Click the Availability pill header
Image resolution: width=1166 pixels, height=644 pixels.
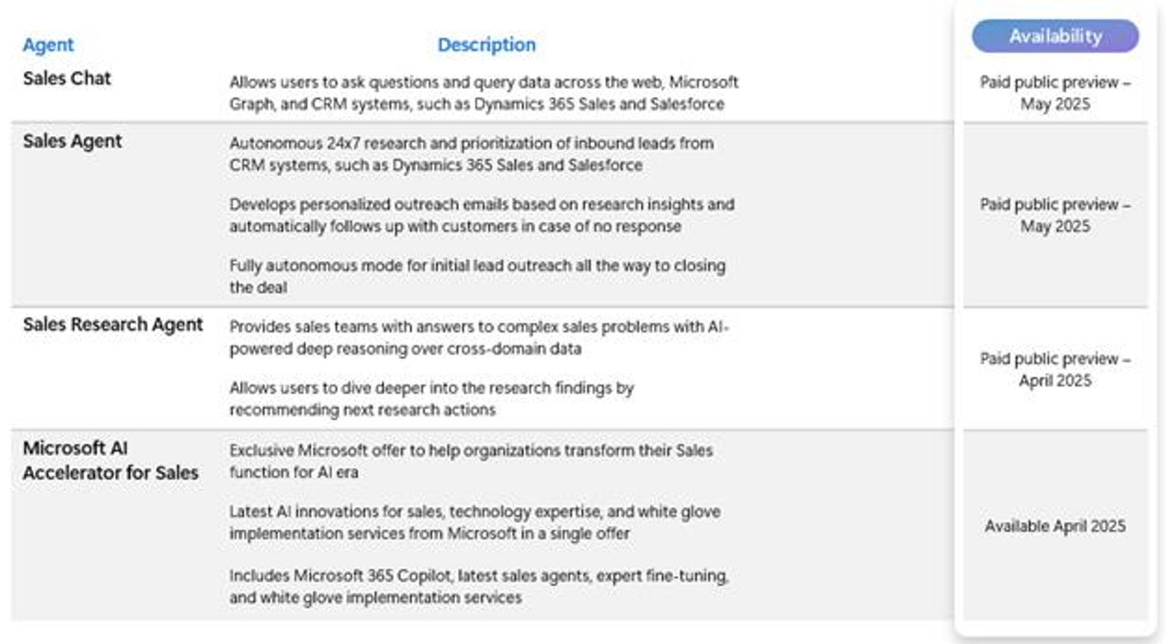tap(1055, 36)
